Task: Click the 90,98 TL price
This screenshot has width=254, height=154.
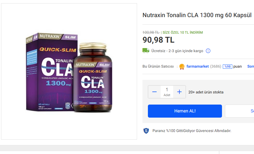Action: [x=158, y=40]
